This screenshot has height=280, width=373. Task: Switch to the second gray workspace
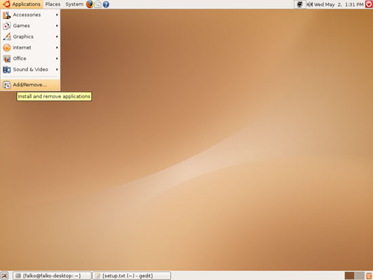click(x=359, y=276)
